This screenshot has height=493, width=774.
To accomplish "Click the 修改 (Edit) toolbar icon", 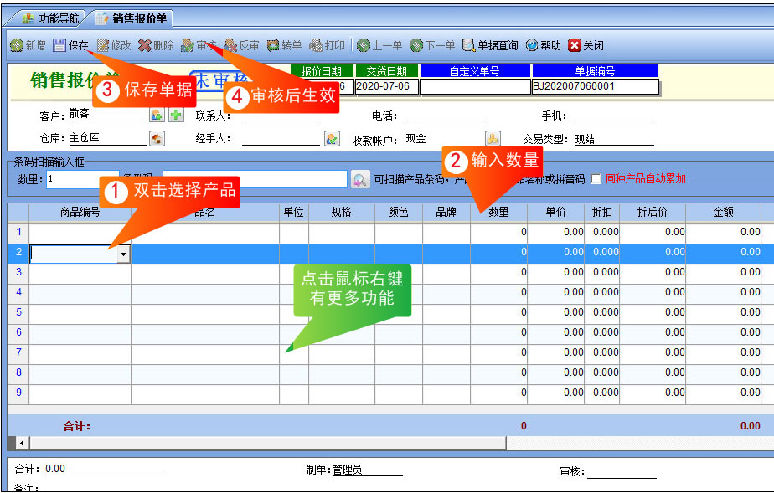I will 103,45.
